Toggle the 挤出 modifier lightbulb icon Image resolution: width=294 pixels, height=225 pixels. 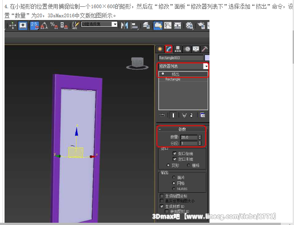[x=163, y=74]
